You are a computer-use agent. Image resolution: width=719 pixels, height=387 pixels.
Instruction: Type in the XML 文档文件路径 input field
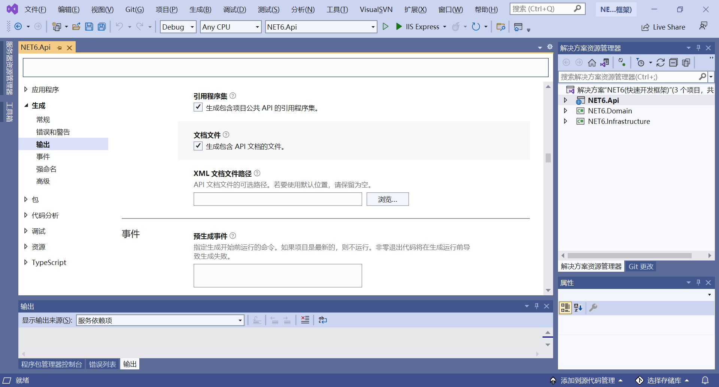coord(277,199)
